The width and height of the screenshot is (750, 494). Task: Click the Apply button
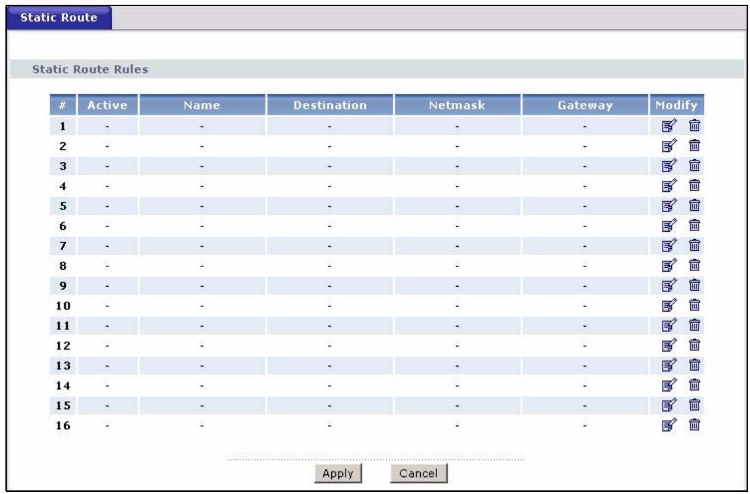pyautogui.click(x=337, y=474)
